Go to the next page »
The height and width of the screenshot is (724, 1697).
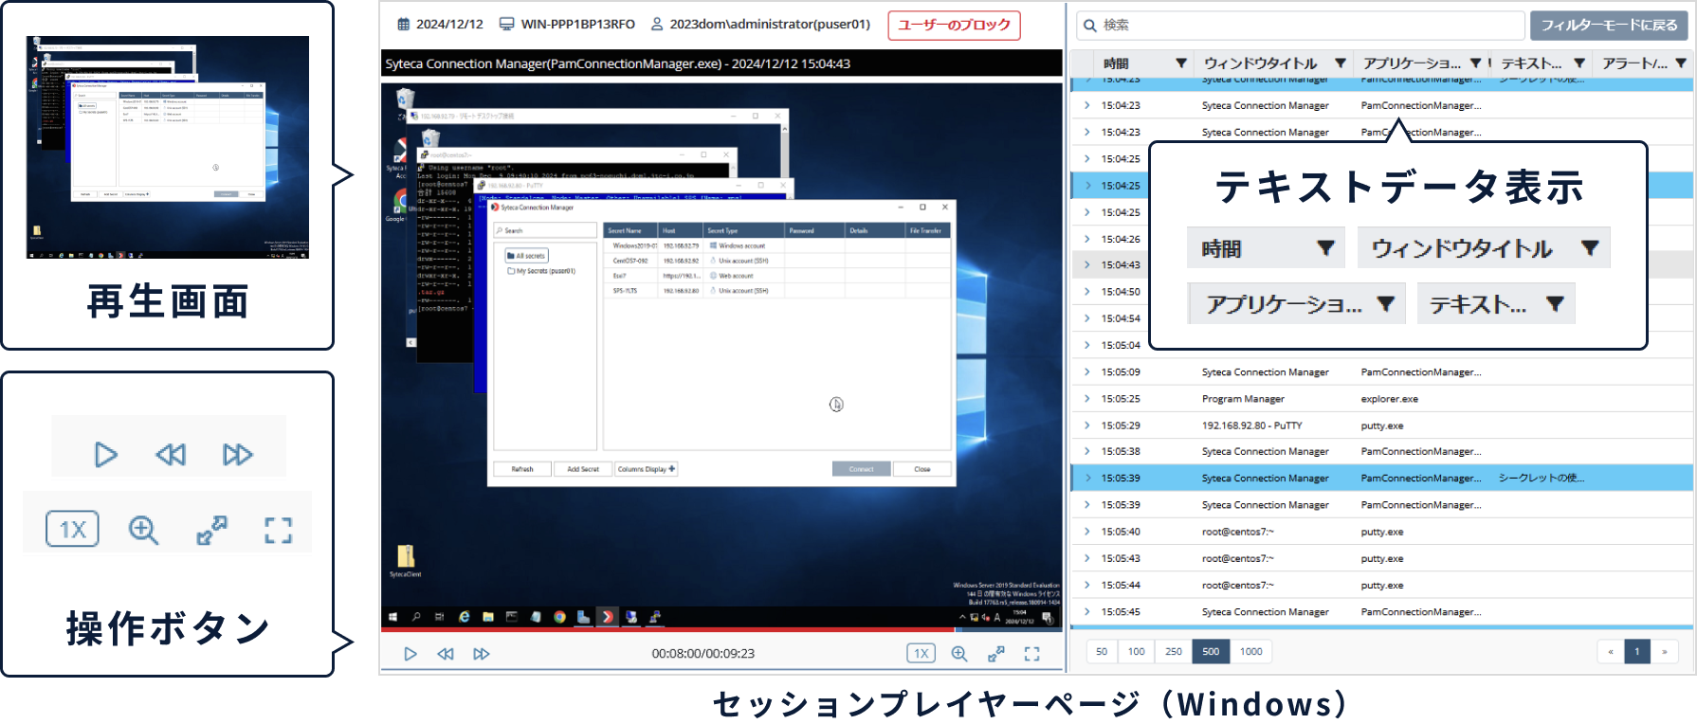click(1664, 651)
